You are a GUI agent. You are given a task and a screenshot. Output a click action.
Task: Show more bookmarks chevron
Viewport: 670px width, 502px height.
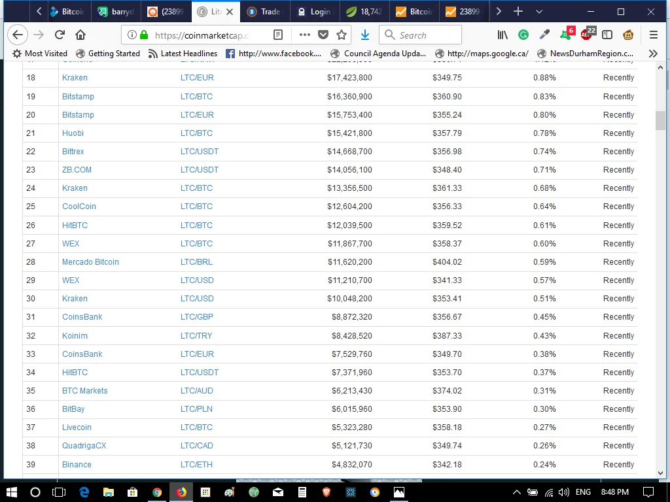pos(653,54)
